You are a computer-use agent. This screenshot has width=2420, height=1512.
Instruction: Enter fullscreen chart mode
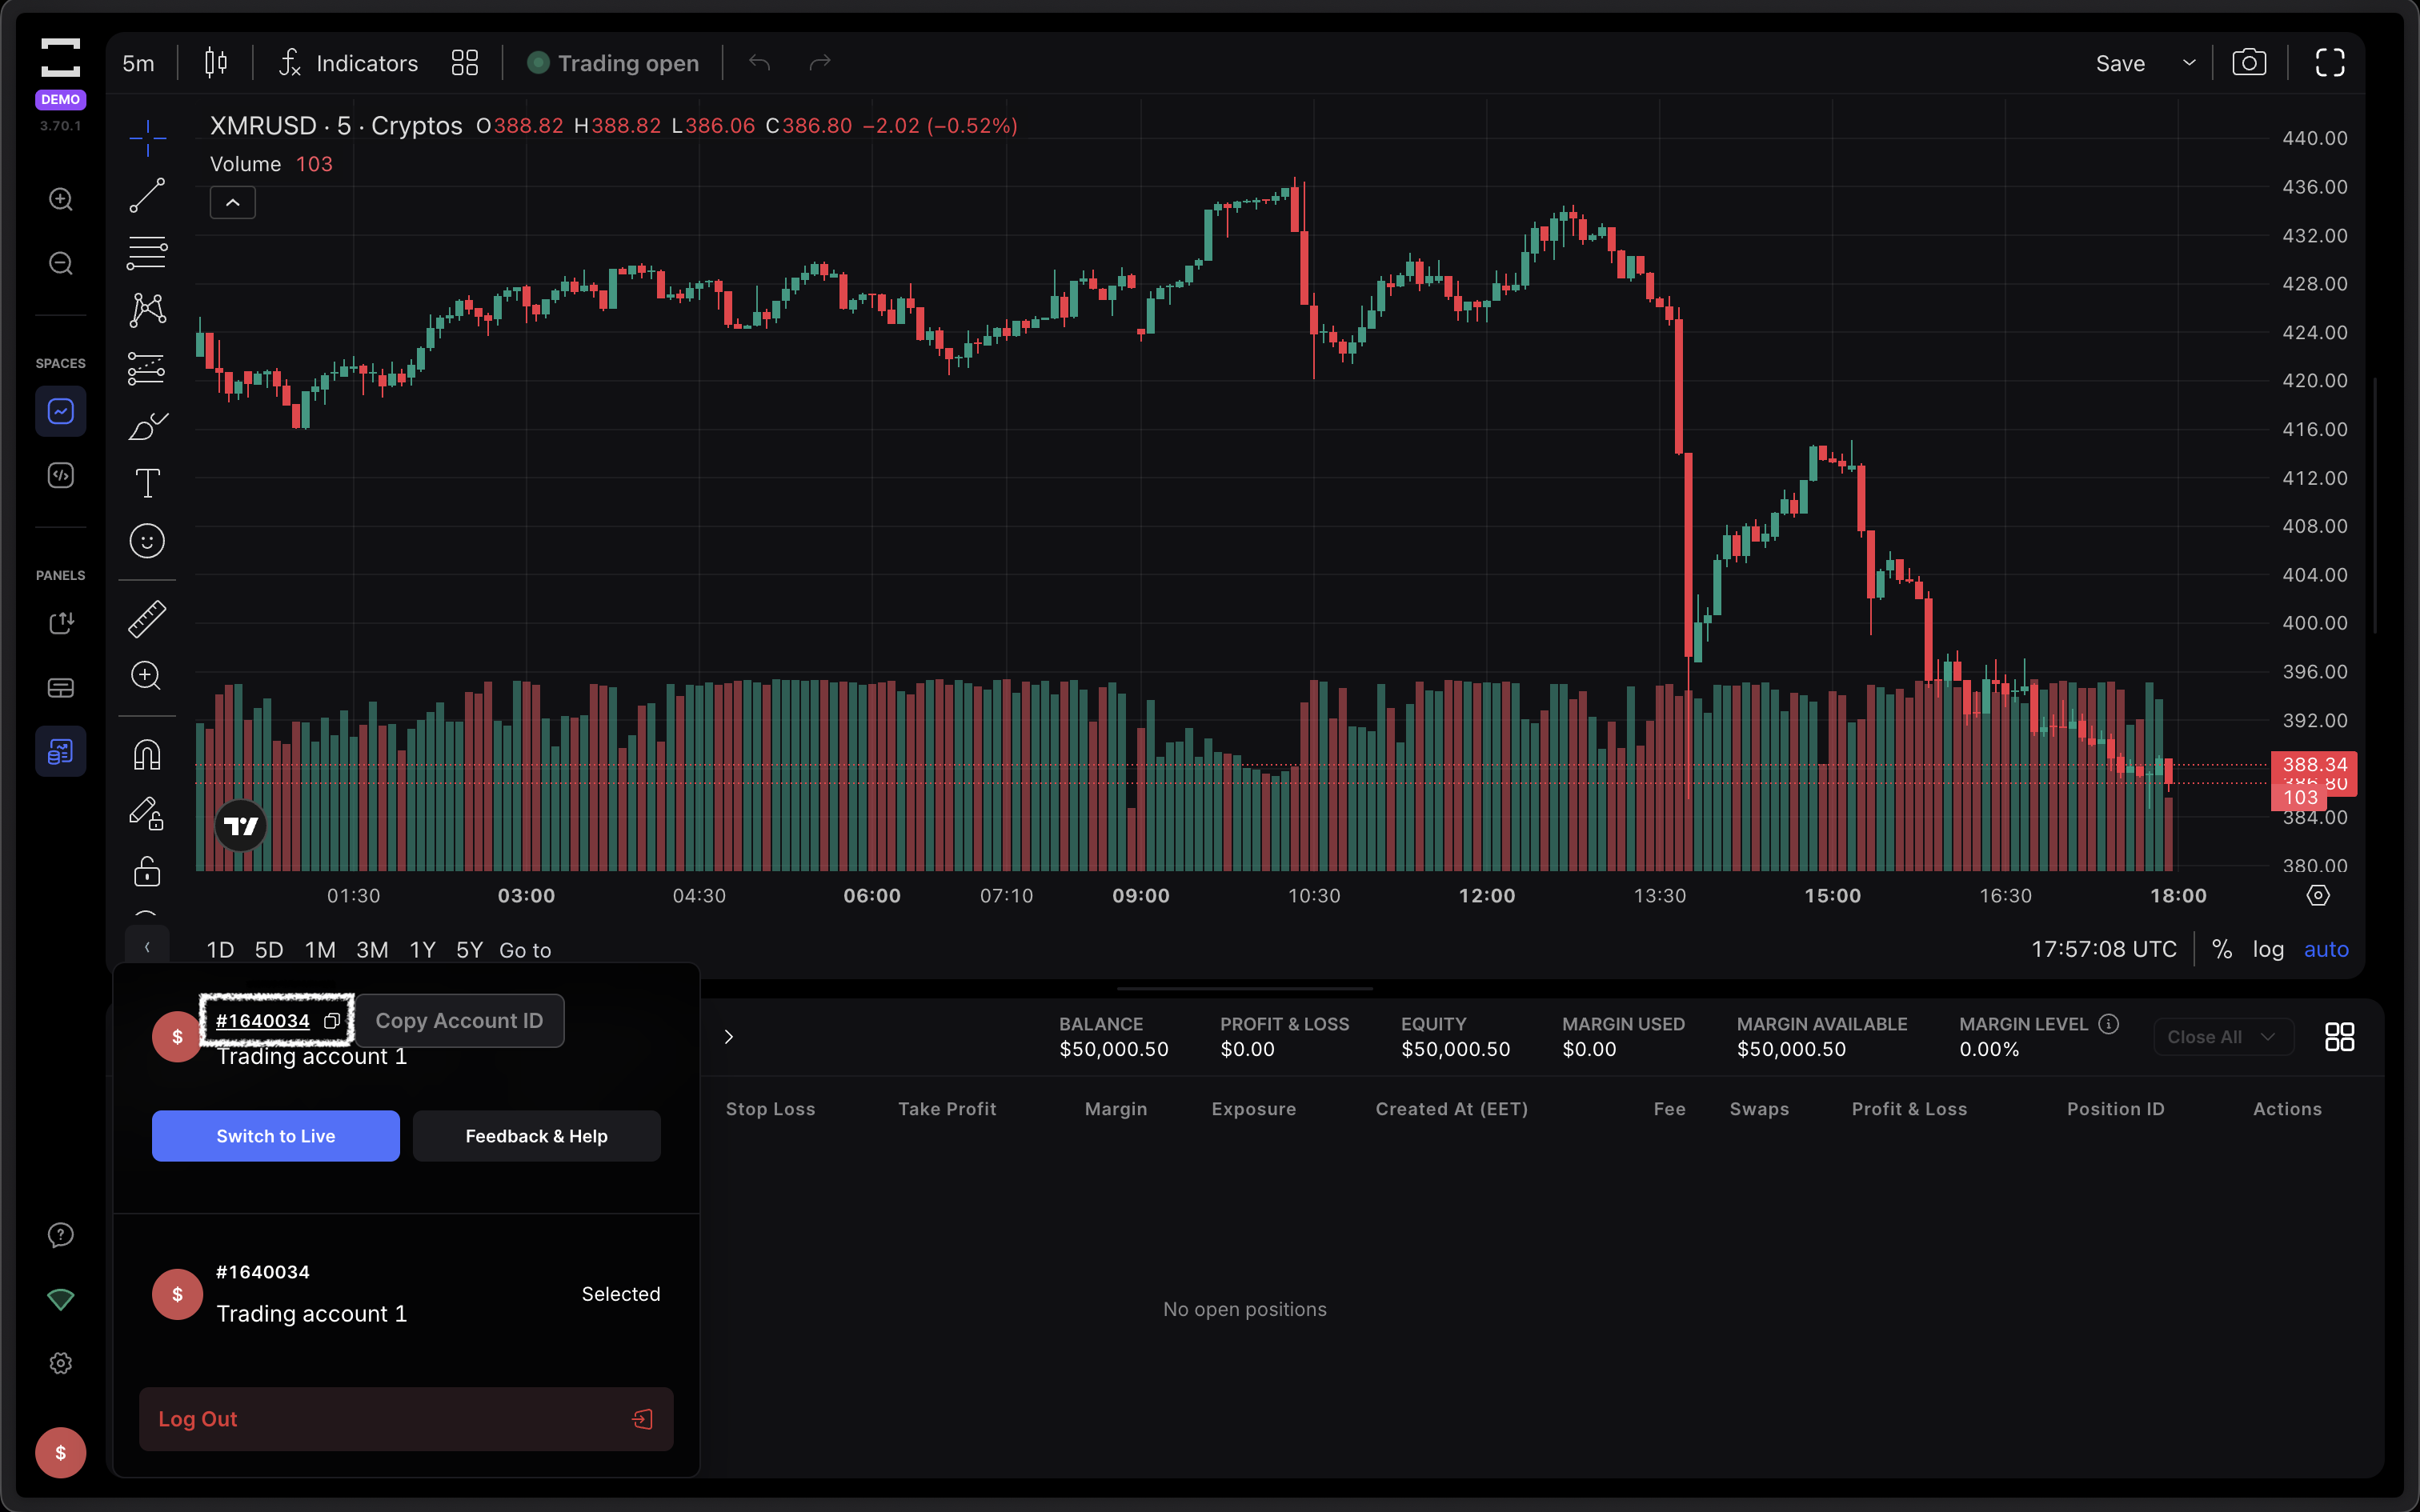[x=2329, y=63]
